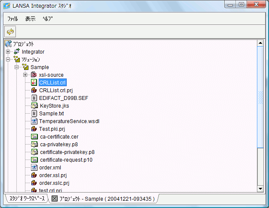The height and width of the screenshot is (208, 269).
Task: Click the certificate-request.p10 certificate icon
Action: [34, 160]
